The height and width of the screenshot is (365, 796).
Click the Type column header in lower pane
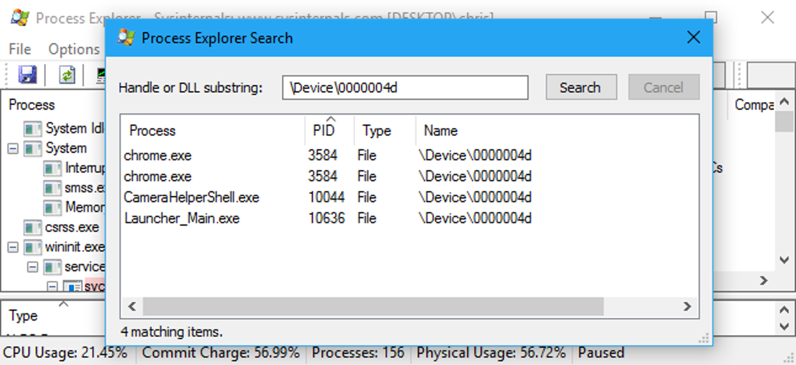pyautogui.click(x=23, y=316)
